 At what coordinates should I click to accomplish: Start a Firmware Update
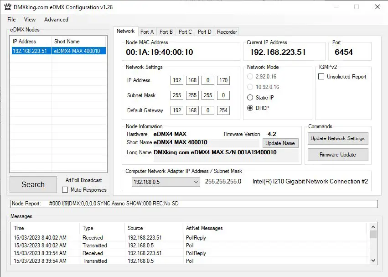[338, 155]
